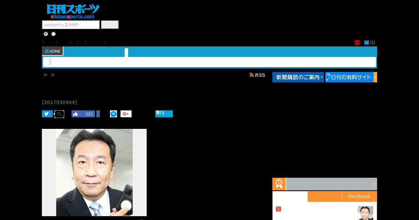Send the article via Messenger icon
The height and width of the screenshot is (220, 419).
pyautogui.click(x=113, y=114)
